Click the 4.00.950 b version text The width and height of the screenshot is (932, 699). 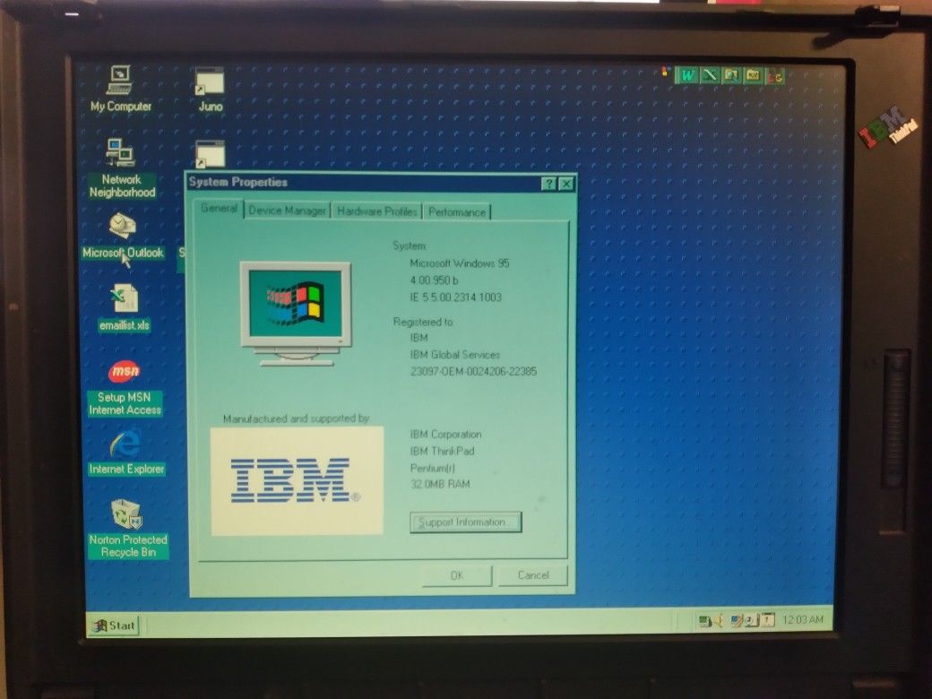[x=434, y=280]
